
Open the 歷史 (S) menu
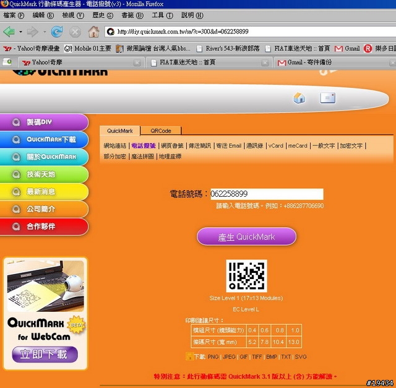tap(103, 15)
